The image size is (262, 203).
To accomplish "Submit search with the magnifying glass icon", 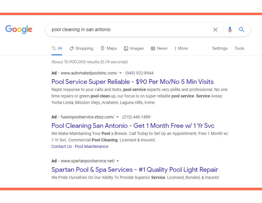I will (241, 30).
